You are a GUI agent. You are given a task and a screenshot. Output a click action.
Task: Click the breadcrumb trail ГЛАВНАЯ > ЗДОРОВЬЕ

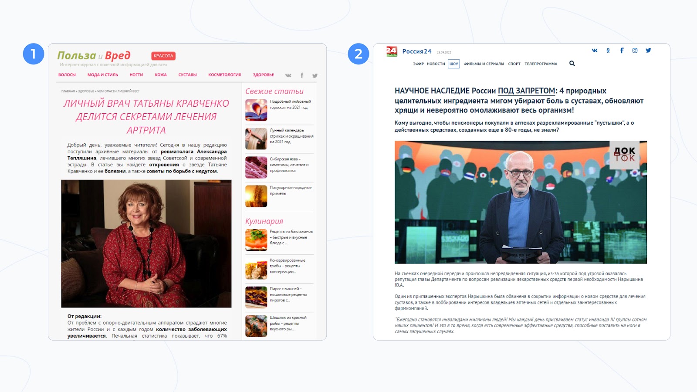tap(78, 91)
